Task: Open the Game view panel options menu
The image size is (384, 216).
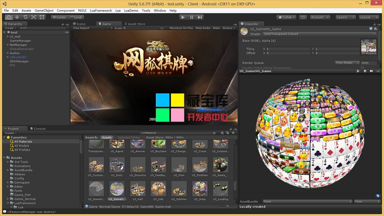Action: coord(235,24)
